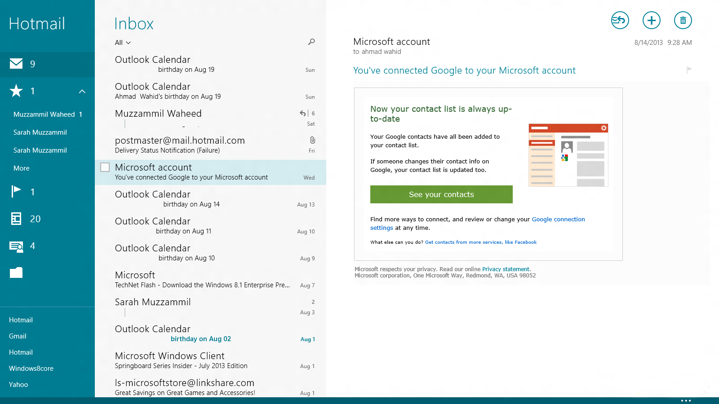Image resolution: width=719 pixels, height=404 pixels.
Task: Open flagged messages from the sidebar
Action: pyautogui.click(x=16, y=192)
